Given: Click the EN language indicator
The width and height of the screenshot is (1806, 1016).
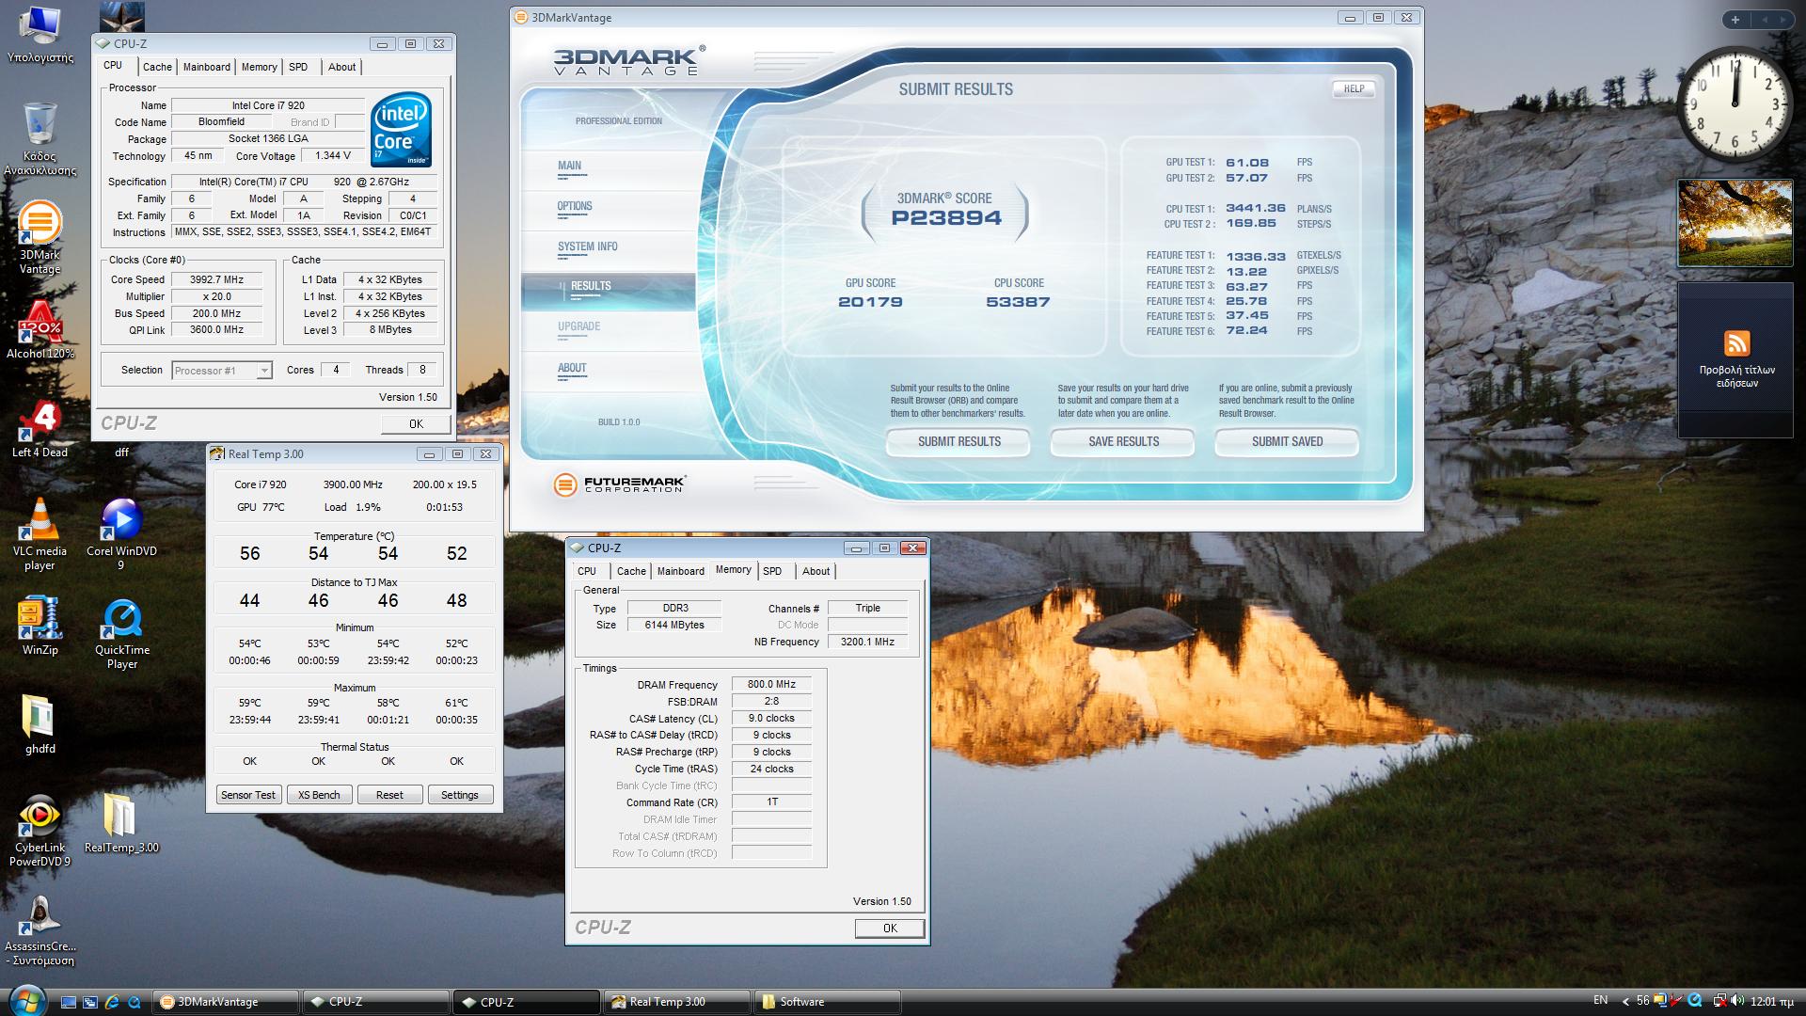Looking at the screenshot, I should click(1601, 1000).
